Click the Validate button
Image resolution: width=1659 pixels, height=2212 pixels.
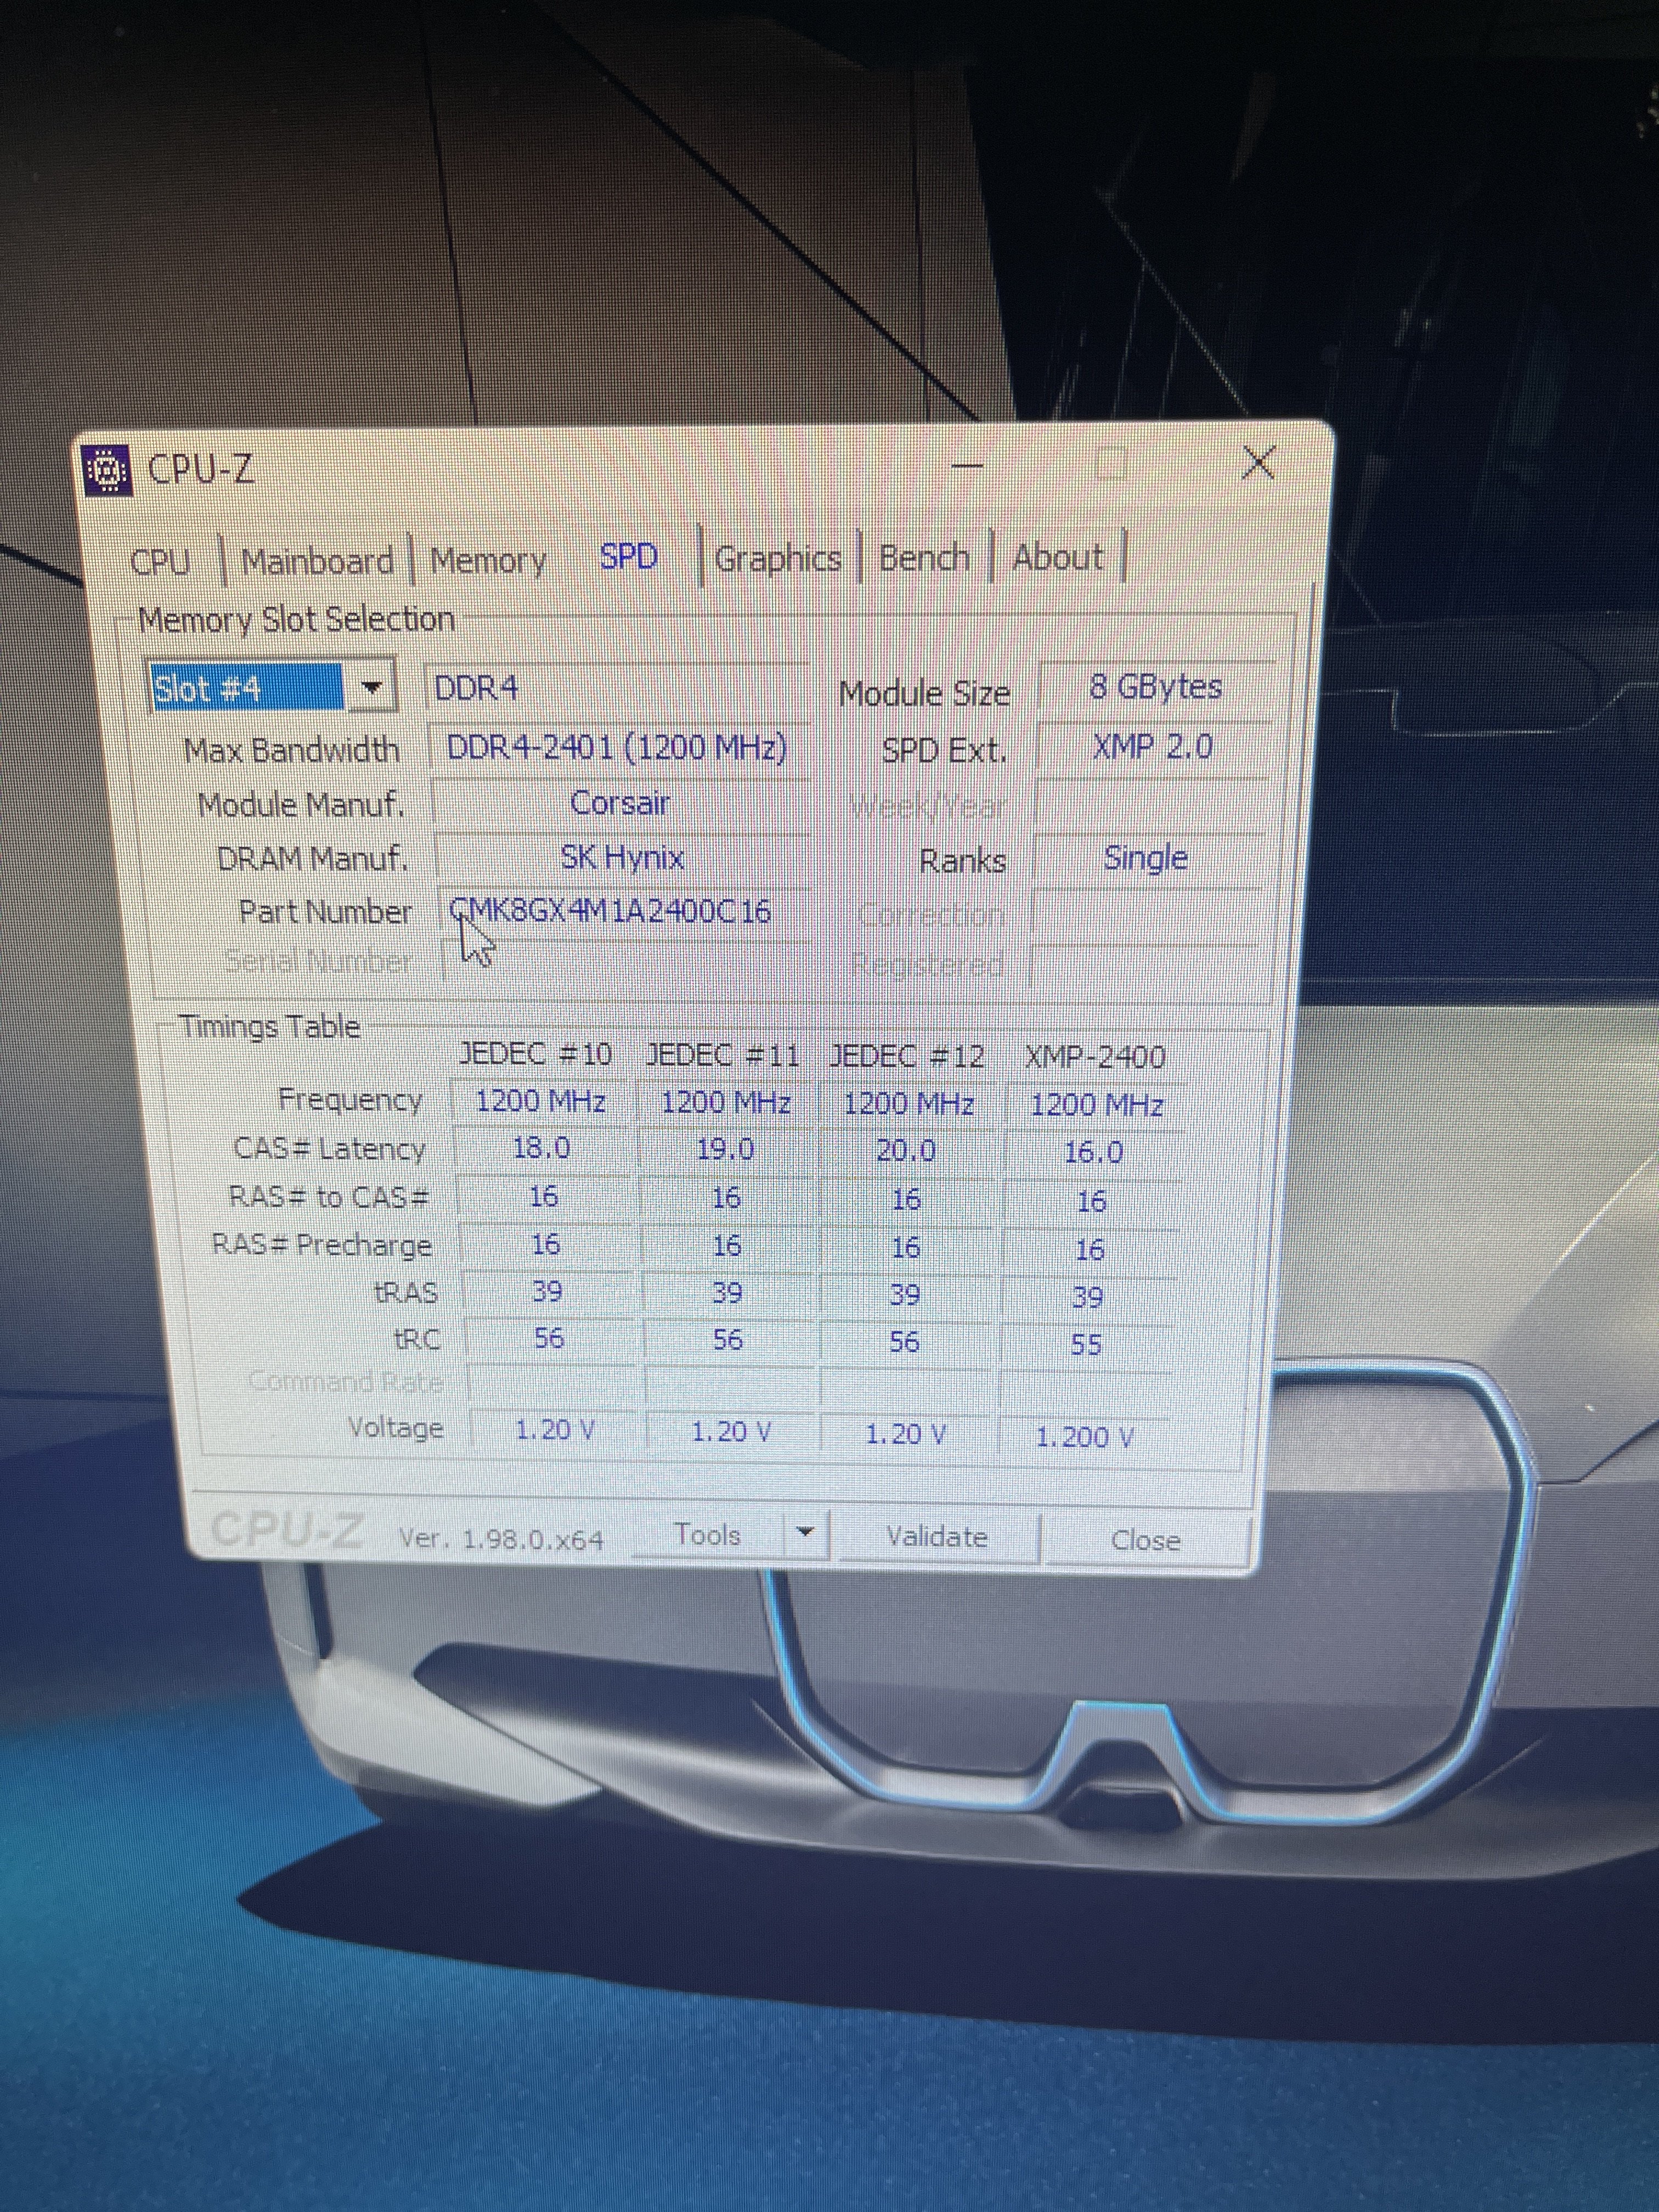(x=937, y=1537)
